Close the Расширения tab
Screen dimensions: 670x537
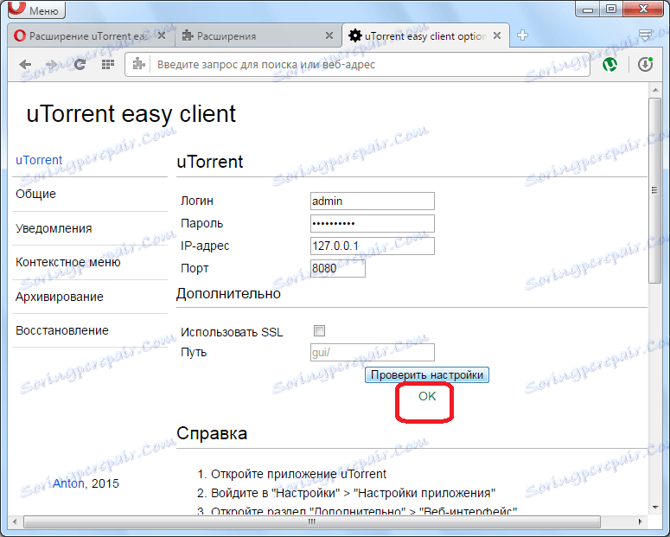click(x=329, y=36)
